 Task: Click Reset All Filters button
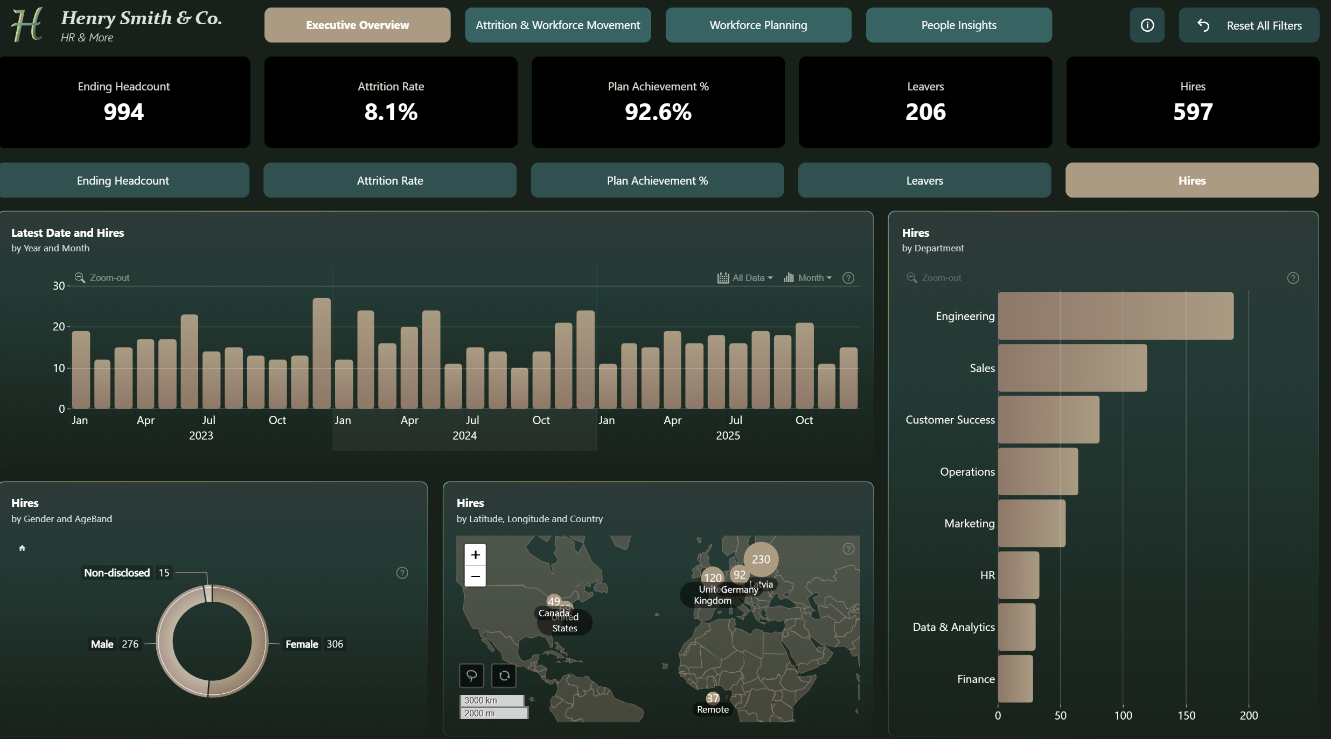1249,25
